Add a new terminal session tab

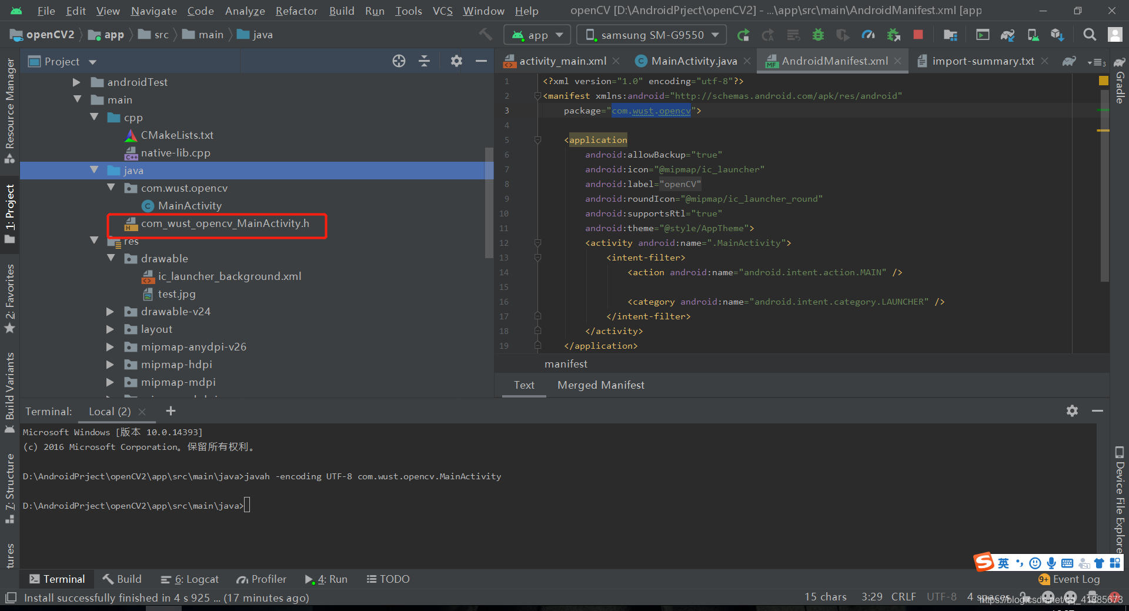[171, 411]
